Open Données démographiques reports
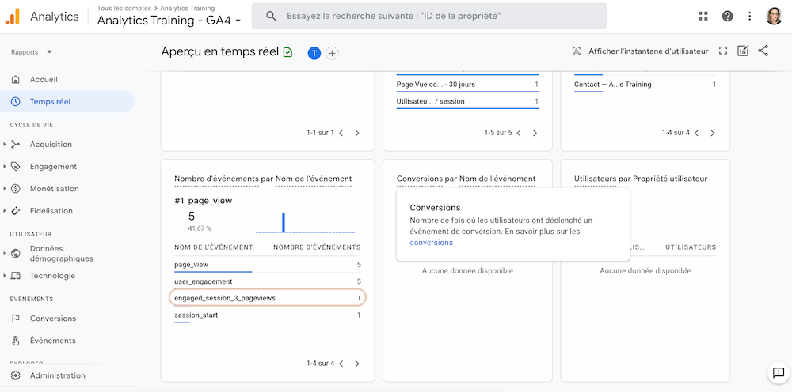 pyautogui.click(x=61, y=254)
